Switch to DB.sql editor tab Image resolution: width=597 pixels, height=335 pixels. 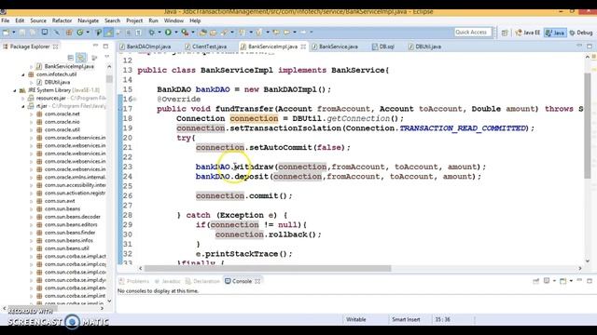click(383, 47)
